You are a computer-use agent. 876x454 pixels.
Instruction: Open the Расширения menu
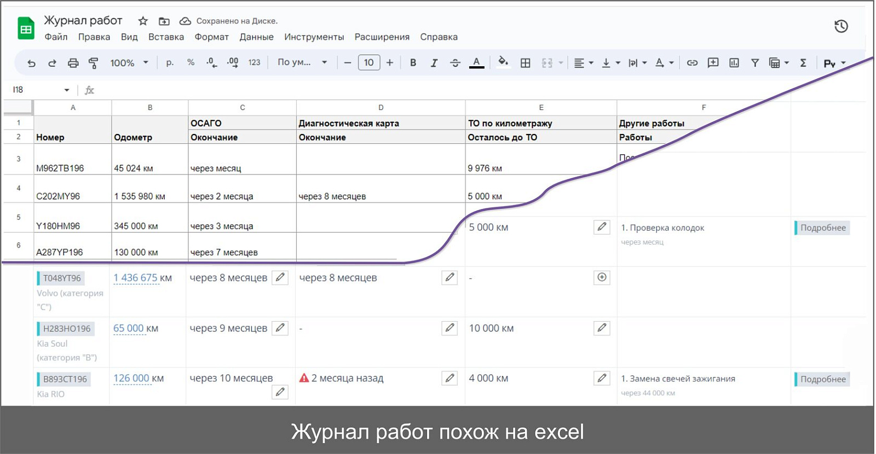[382, 37]
